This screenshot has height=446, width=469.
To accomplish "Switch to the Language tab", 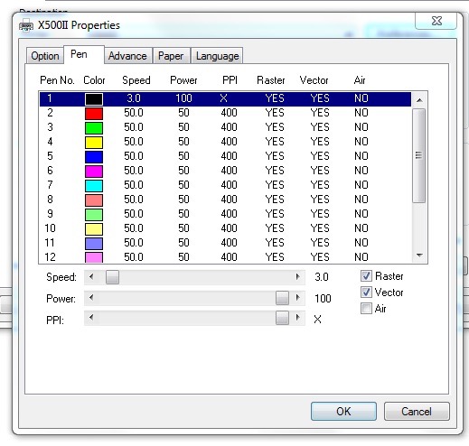I will tap(217, 56).
